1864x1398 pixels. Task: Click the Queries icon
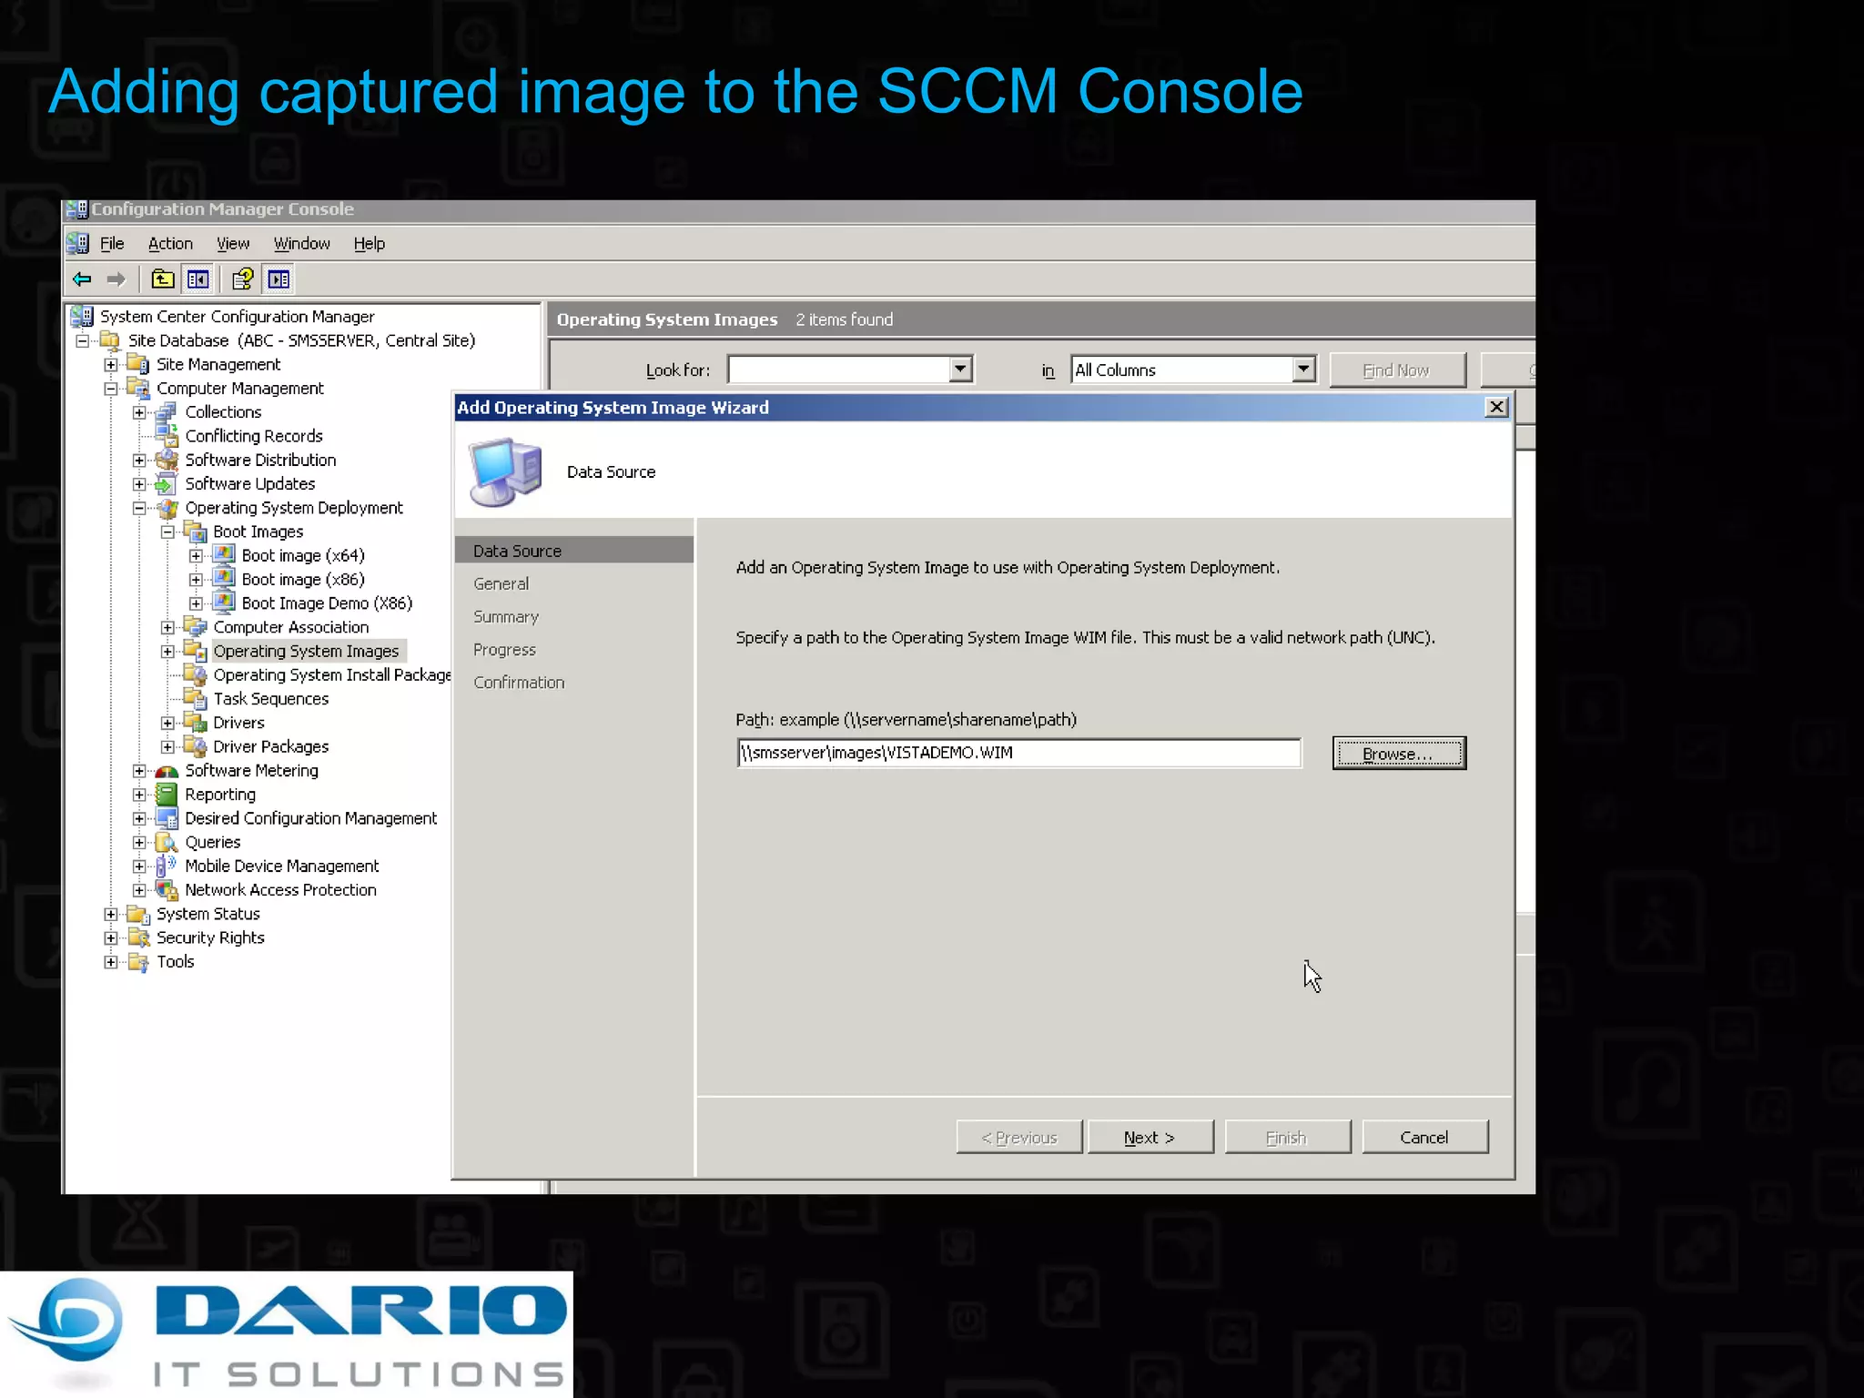pos(166,842)
